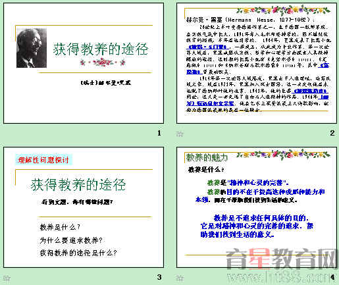Viewport: 339px width, 285px height.
Task: Select slide 4 titled 教养的魅力
Action: tap(257, 207)
